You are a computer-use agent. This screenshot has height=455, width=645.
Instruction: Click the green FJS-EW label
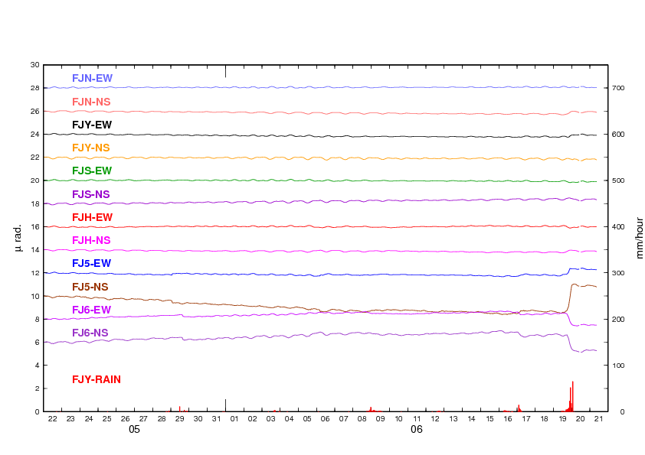91,171
